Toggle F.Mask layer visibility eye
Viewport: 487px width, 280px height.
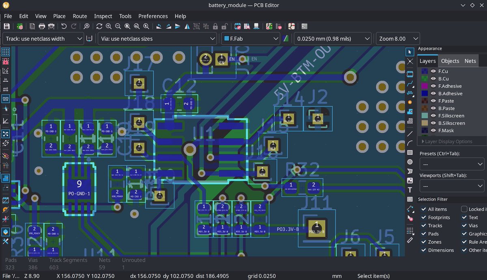433,130
